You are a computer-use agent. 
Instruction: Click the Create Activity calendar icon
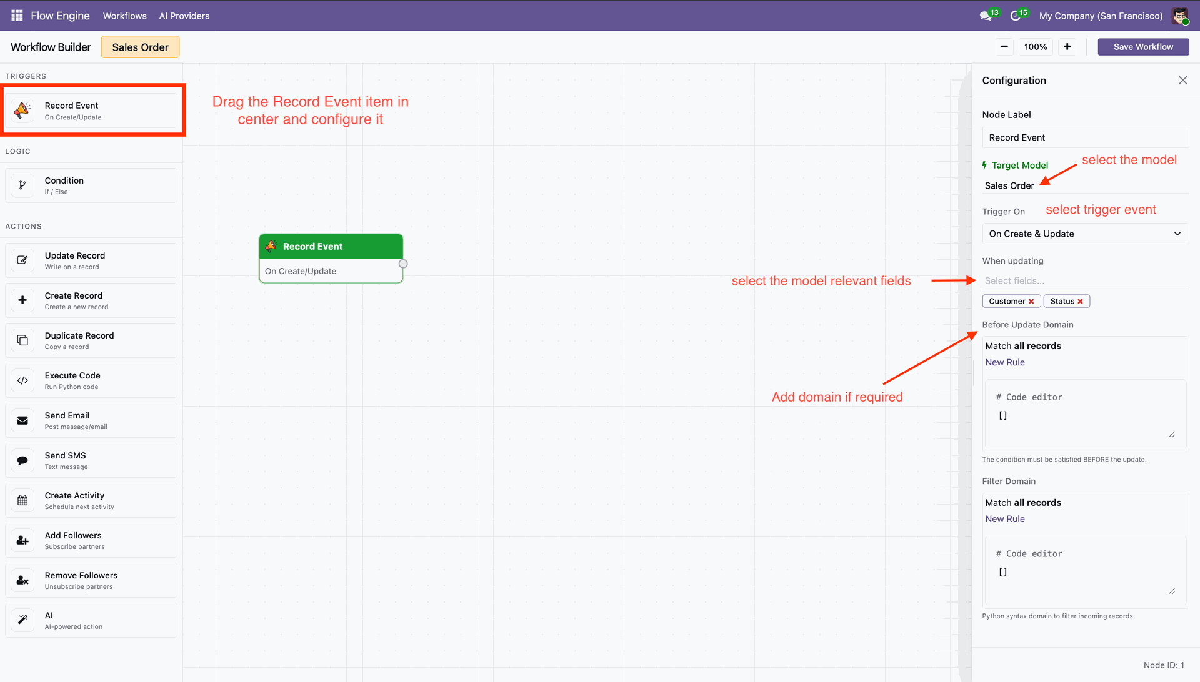[22, 500]
